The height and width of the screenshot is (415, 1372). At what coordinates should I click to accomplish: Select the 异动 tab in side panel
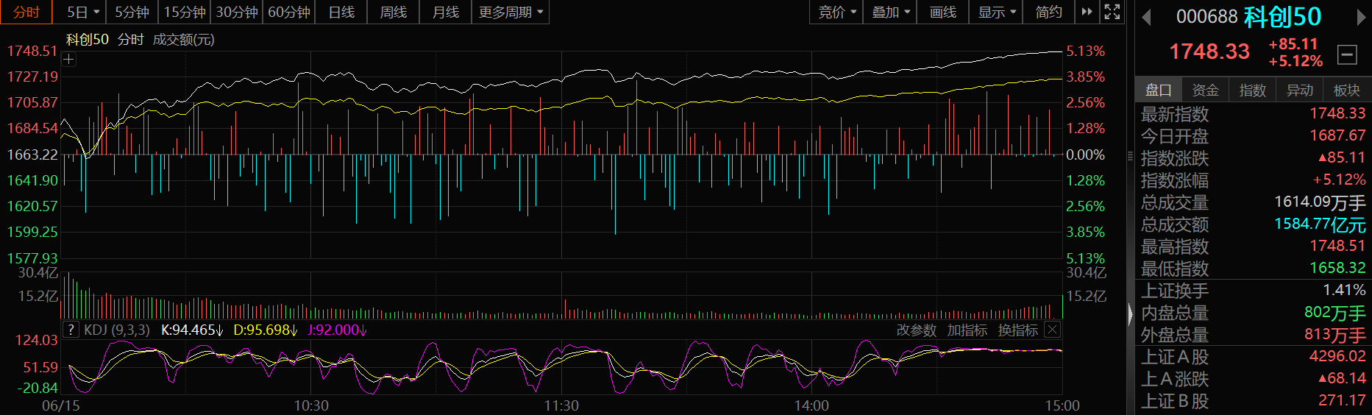tap(1299, 90)
